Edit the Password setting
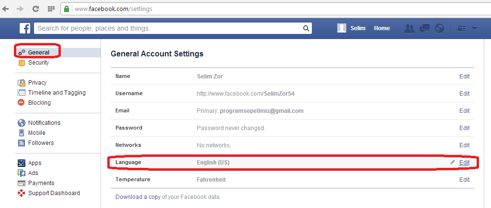The height and width of the screenshot is (208, 491). (464, 128)
